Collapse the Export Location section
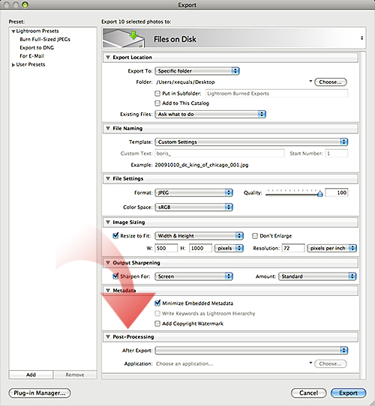The height and width of the screenshot is (406, 375). click(108, 57)
